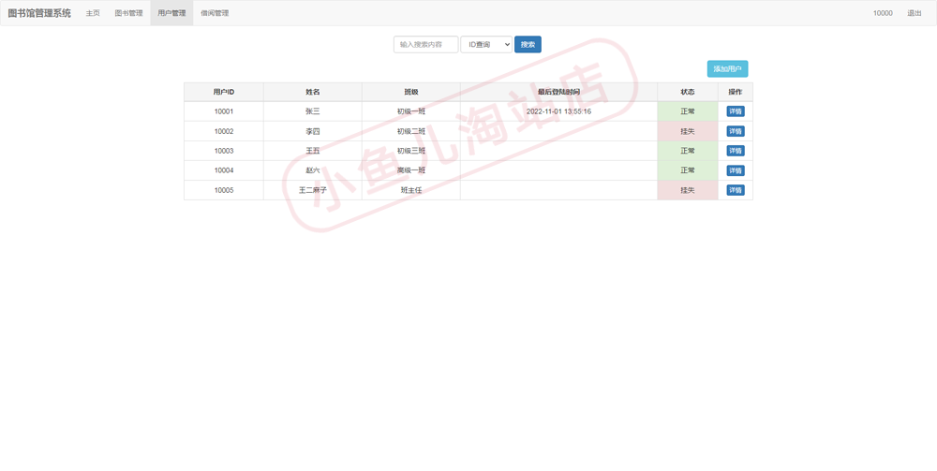Select the user ID cell 10001
This screenshot has width=937, height=471.
pos(224,111)
